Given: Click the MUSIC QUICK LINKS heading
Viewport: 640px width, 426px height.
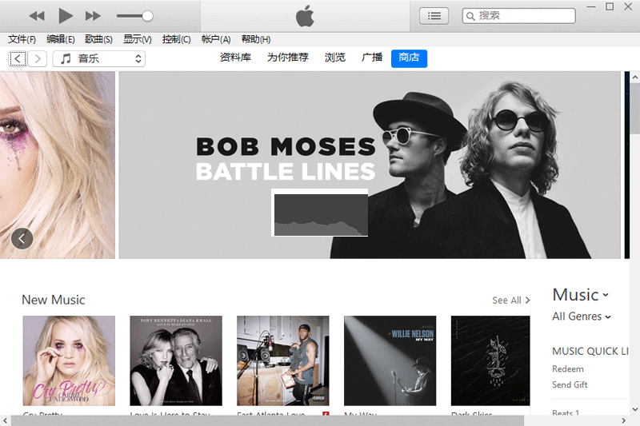Looking at the screenshot, I should 590,351.
